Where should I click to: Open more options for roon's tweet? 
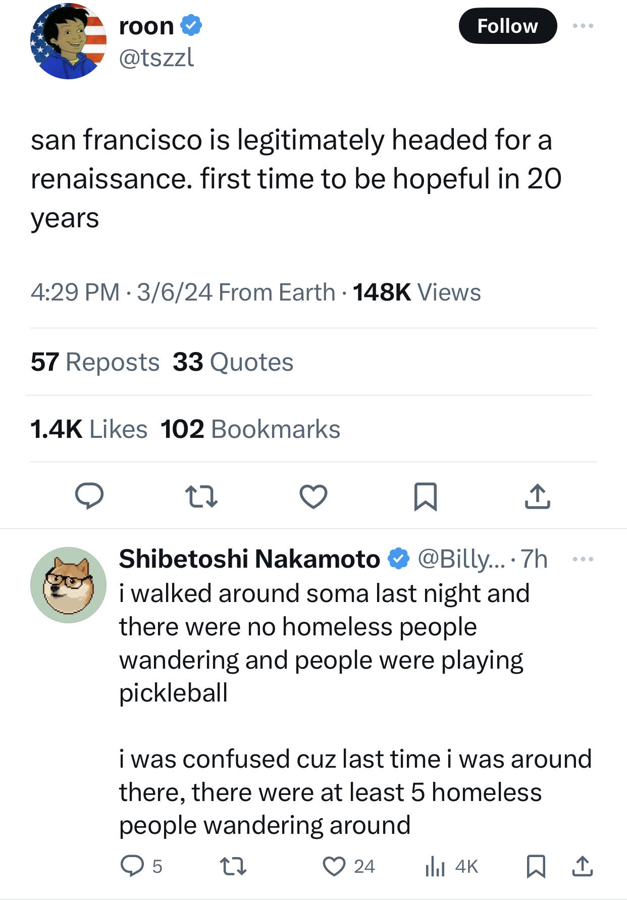point(583,26)
